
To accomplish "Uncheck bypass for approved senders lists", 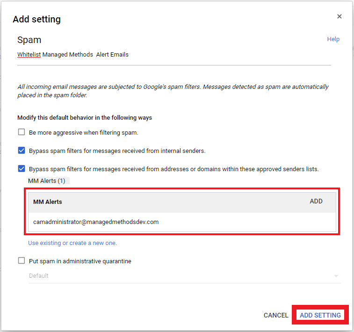I will (x=22, y=169).
